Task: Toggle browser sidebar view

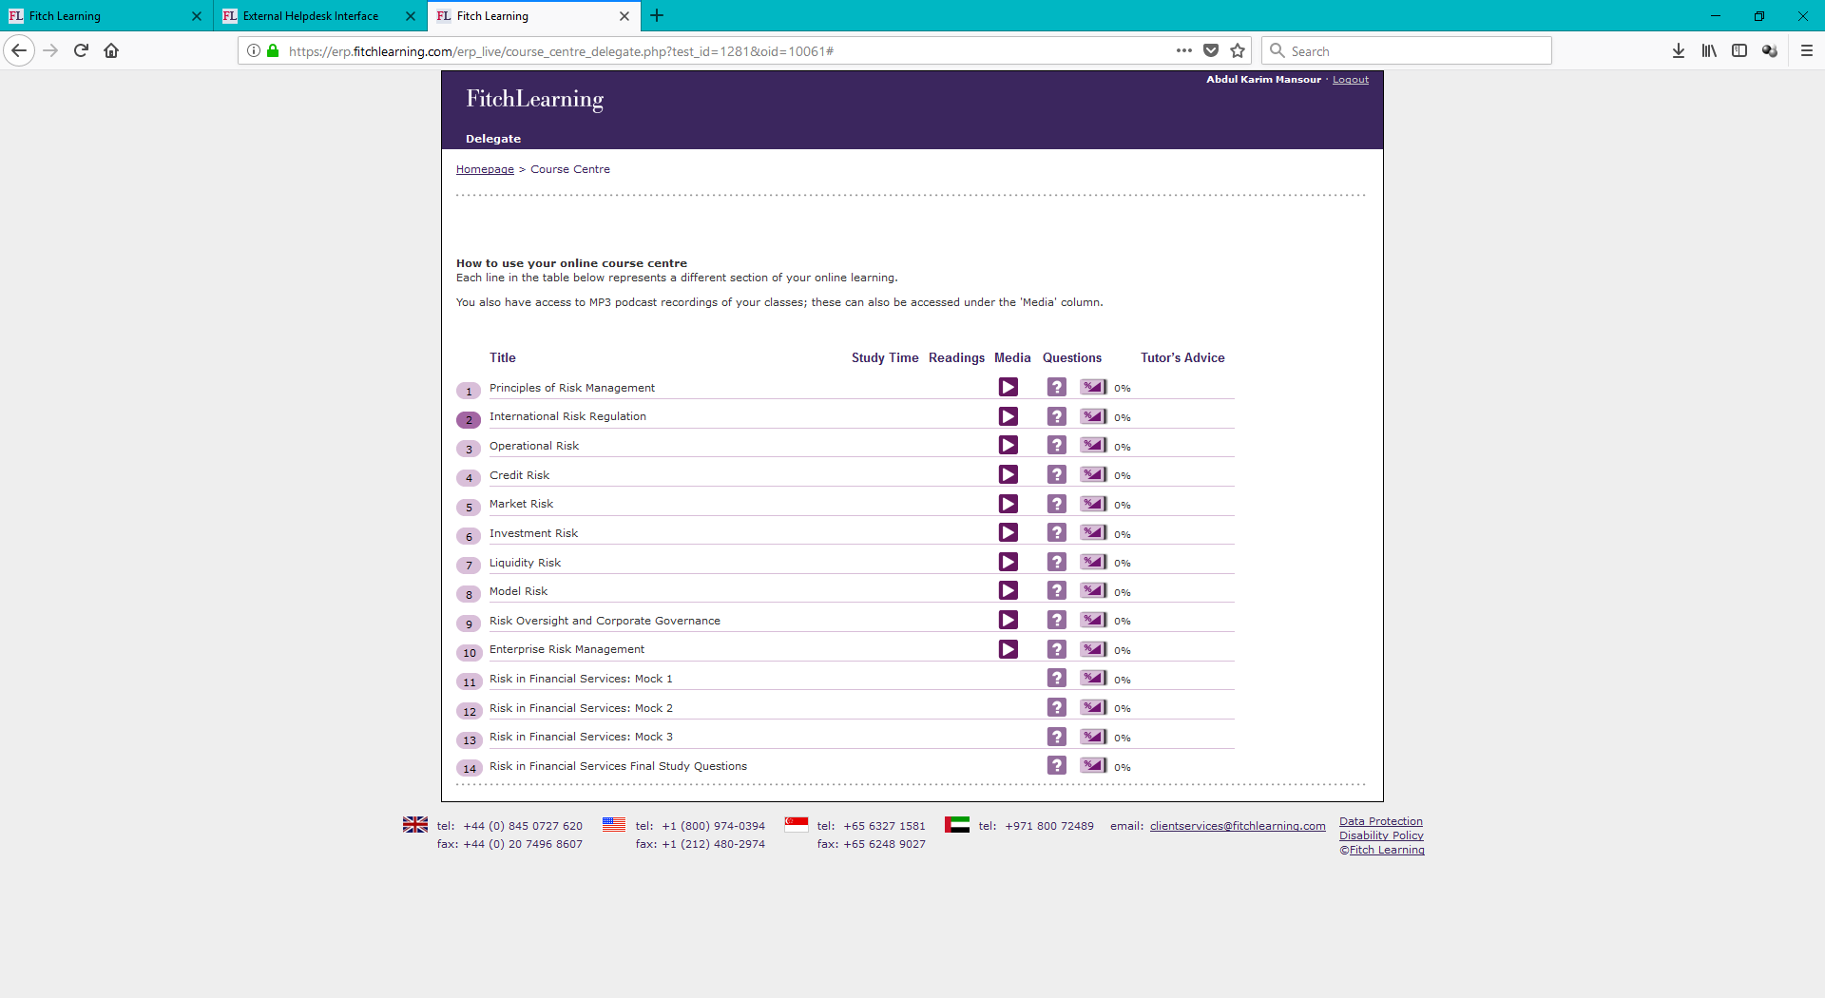Action: coord(1739,50)
